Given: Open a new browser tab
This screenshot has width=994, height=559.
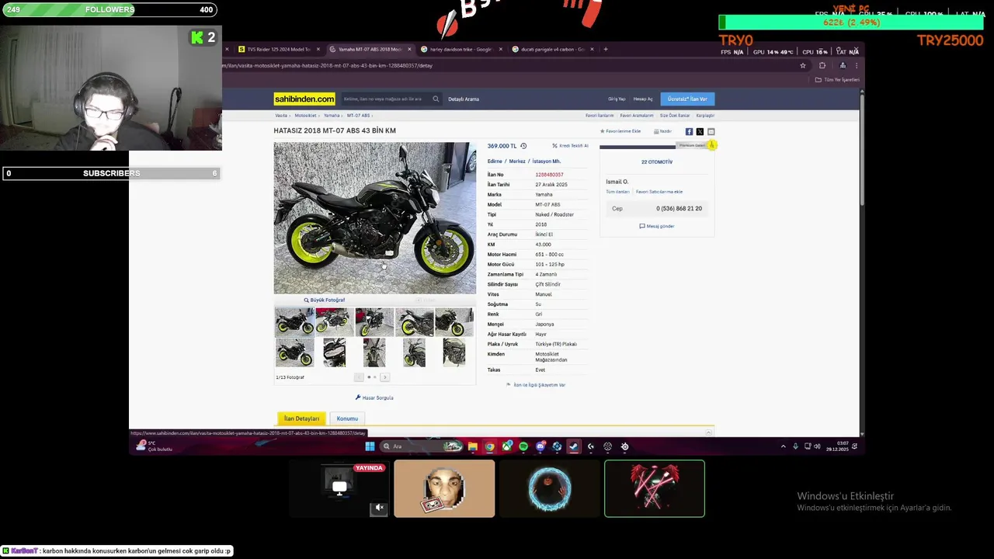Looking at the screenshot, I should click(606, 49).
